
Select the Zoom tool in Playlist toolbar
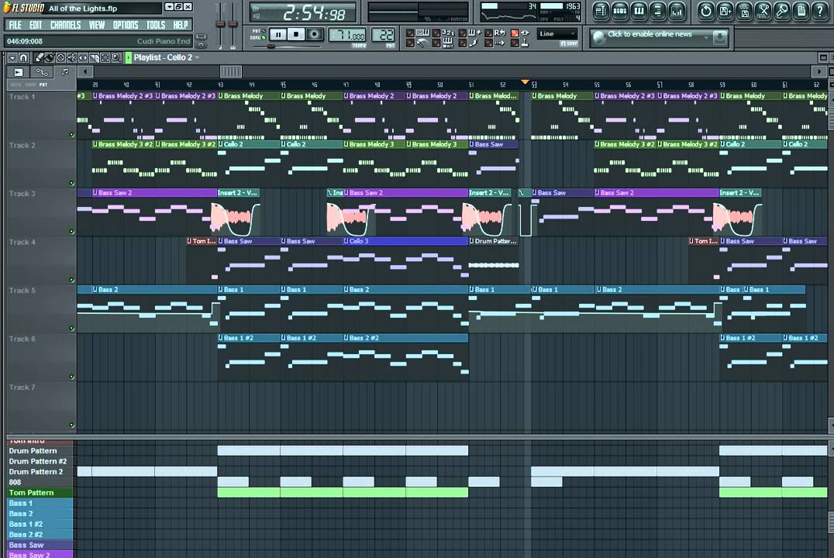(x=116, y=57)
